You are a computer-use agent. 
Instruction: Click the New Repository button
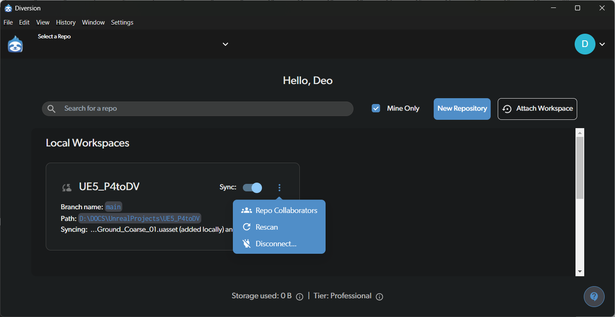pos(462,109)
